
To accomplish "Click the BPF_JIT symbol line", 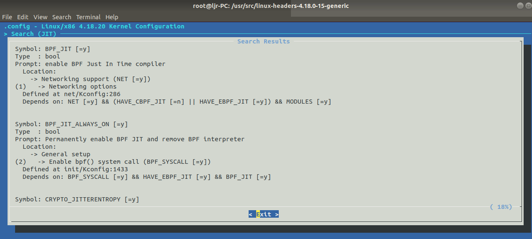I will click(53, 49).
